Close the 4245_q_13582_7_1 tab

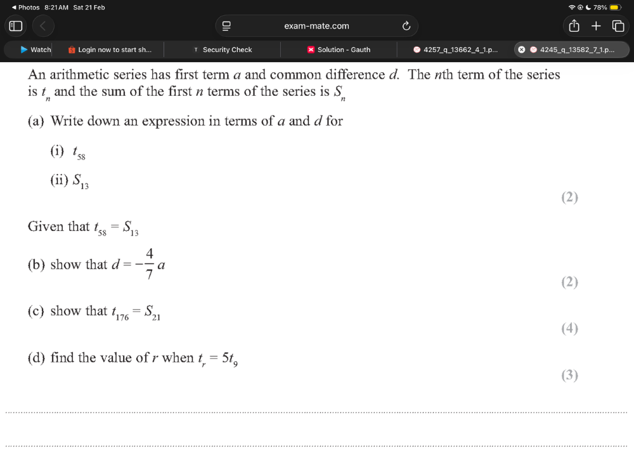pyautogui.click(x=521, y=50)
